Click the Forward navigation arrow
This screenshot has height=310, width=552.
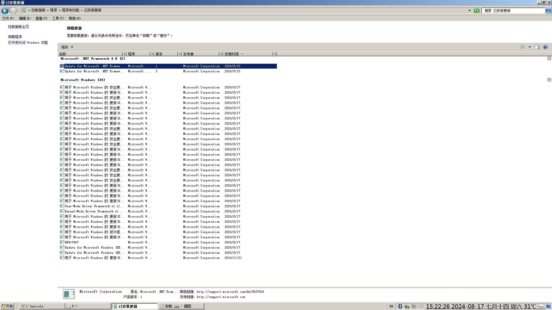(x=13, y=11)
